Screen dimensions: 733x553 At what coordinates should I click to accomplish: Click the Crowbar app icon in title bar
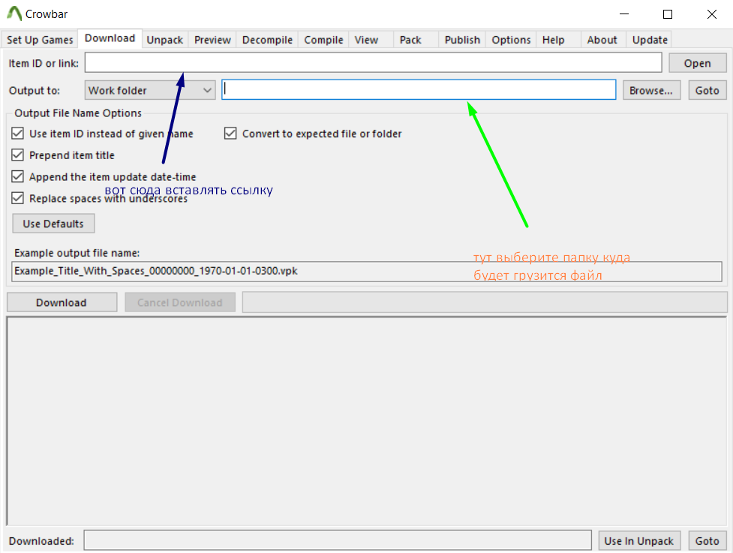[14, 14]
